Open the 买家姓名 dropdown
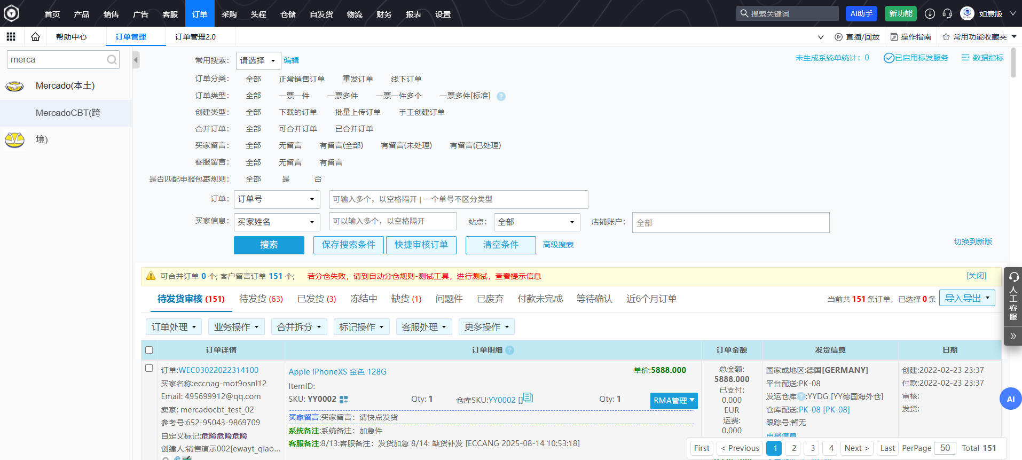1022x460 pixels. [x=277, y=222]
